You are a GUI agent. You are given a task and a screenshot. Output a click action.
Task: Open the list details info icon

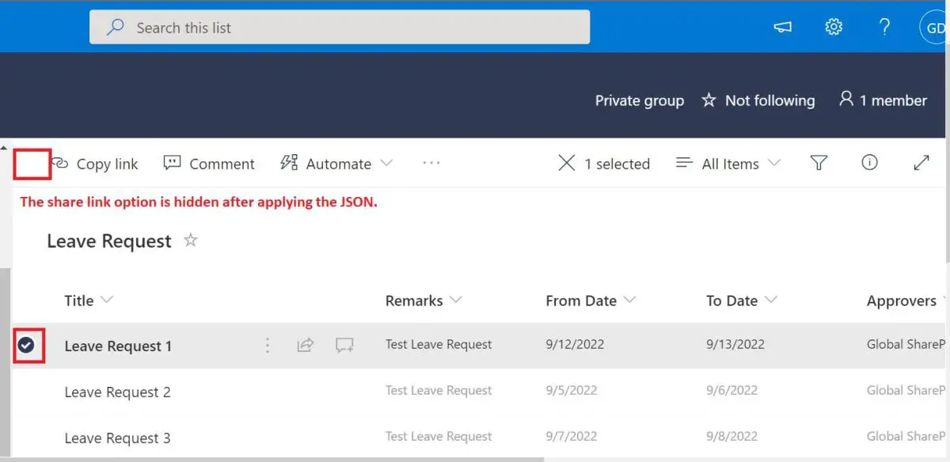[x=869, y=163]
